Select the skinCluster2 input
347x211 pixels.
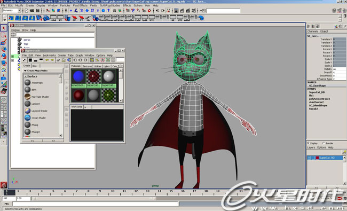pos(316,102)
